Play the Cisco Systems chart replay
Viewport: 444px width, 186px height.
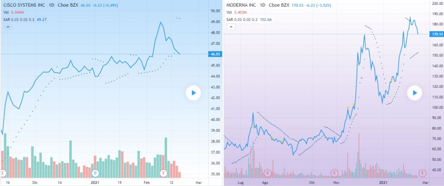point(193,93)
